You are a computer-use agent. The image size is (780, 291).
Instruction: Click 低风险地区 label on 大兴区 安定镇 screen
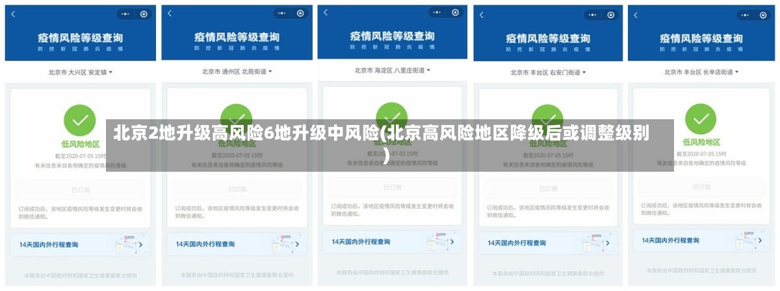[81, 143]
